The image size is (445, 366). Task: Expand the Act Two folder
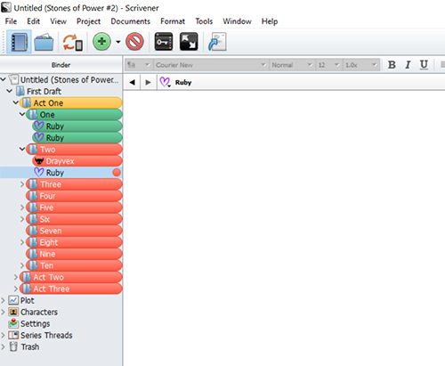pos(16,277)
